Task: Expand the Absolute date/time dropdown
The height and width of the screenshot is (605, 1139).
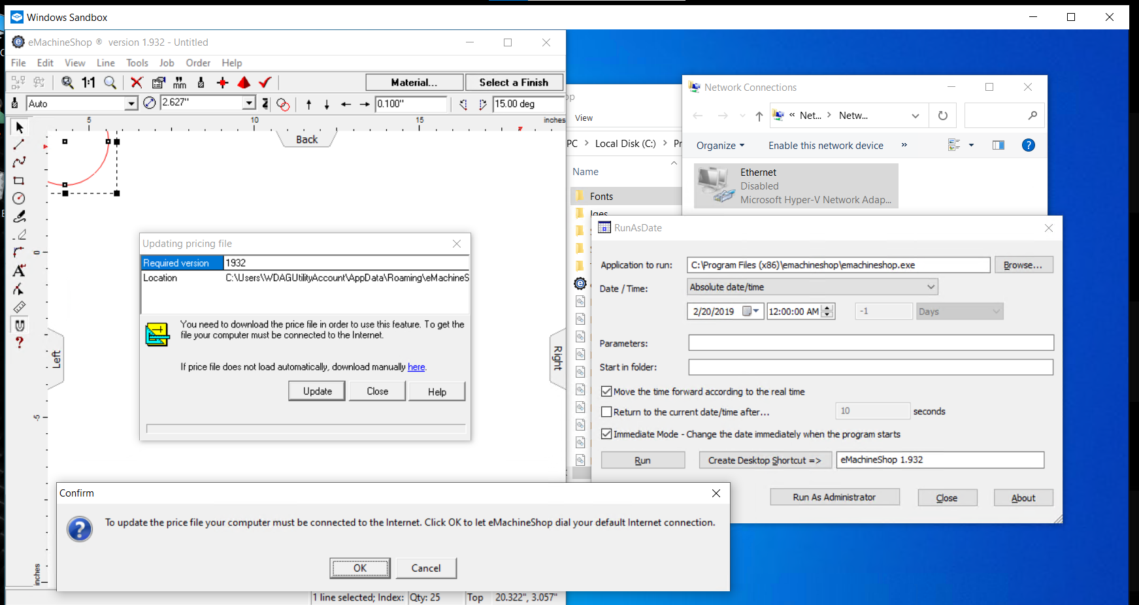Action: 931,287
